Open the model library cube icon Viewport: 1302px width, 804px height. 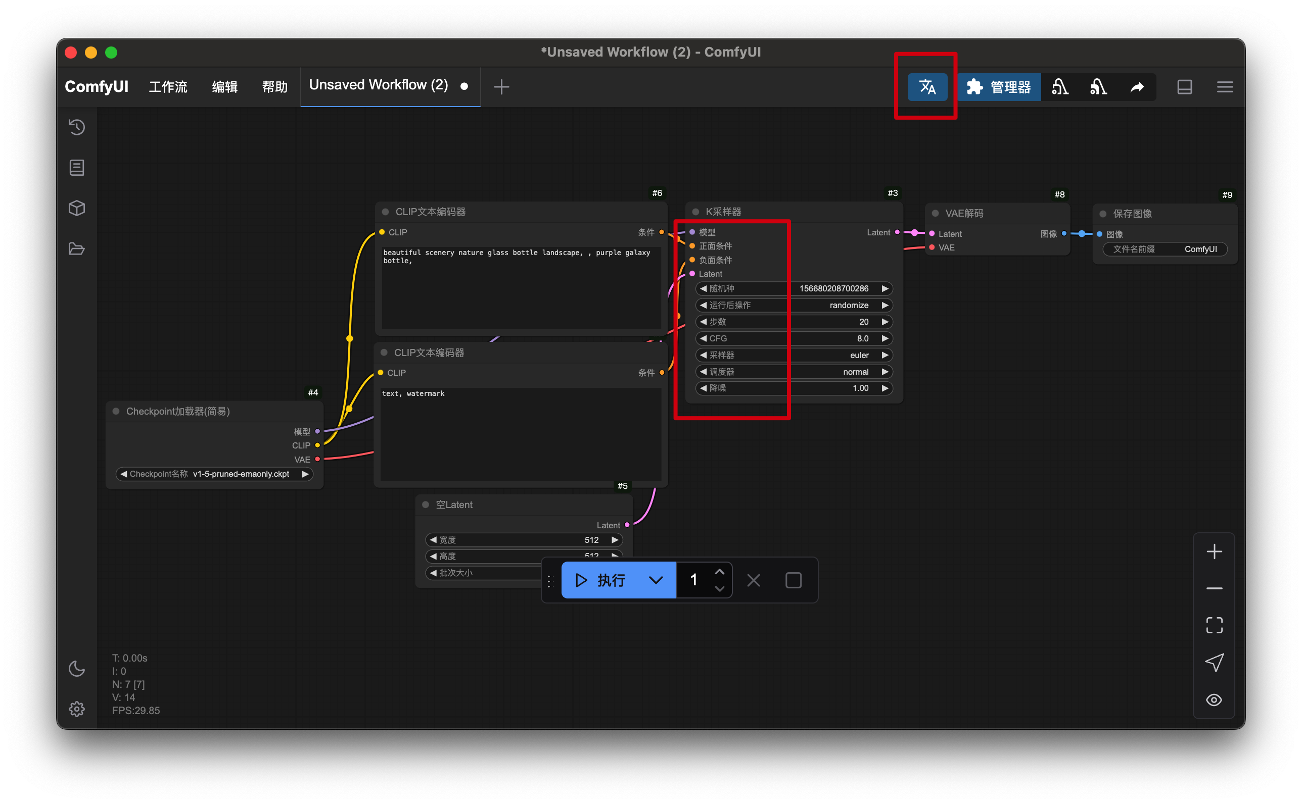77,208
